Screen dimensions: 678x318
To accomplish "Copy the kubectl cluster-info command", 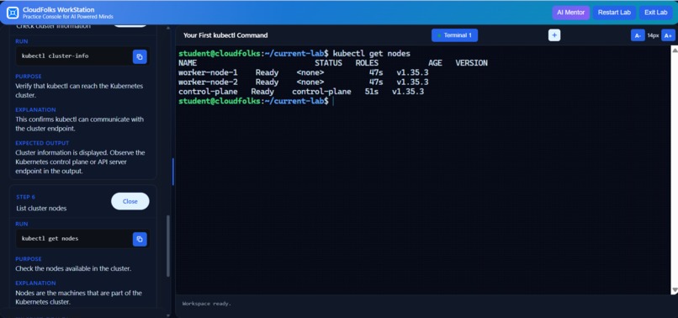I will tap(140, 56).
